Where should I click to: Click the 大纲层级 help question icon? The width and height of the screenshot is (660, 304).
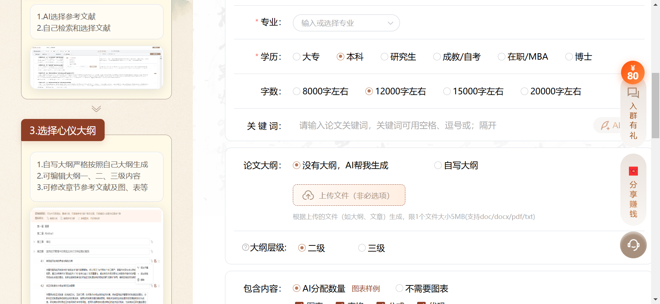point(245,247)
